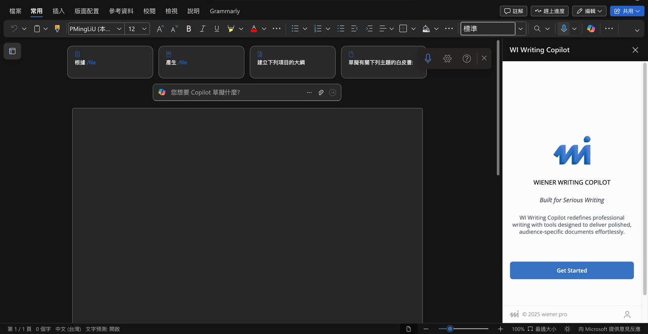The width and height of the screenshot is (648, 334).
Task: Select the 校閱 tab
Action: tap(149, 11)
